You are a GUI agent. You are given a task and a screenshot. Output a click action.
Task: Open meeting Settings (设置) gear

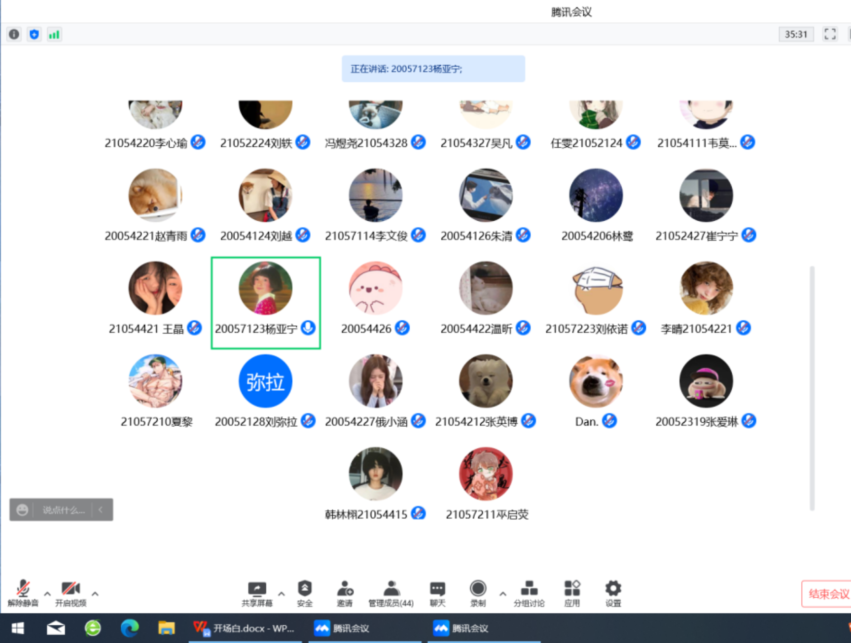click(x=613, y=593)
